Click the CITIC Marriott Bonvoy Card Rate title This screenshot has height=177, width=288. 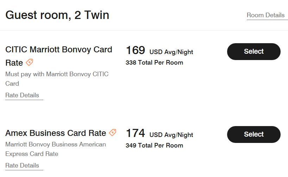click(59, 50)
